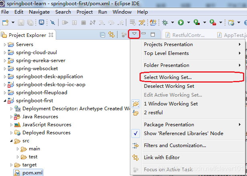Click the Focus on Active Task toolbar icon
The image size is (247, 176).
[124, 34]
